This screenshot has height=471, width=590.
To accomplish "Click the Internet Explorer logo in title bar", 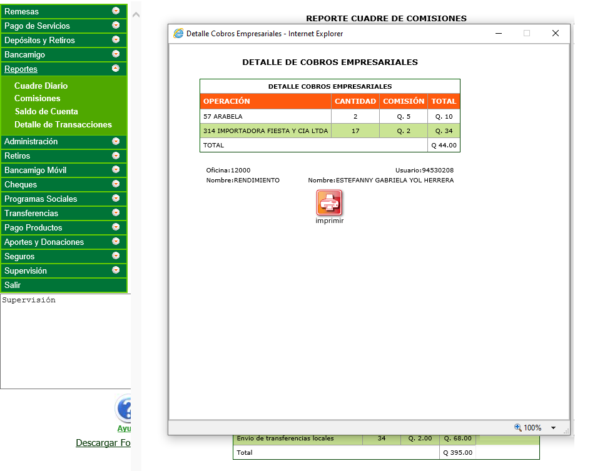I will coord(178,34).
